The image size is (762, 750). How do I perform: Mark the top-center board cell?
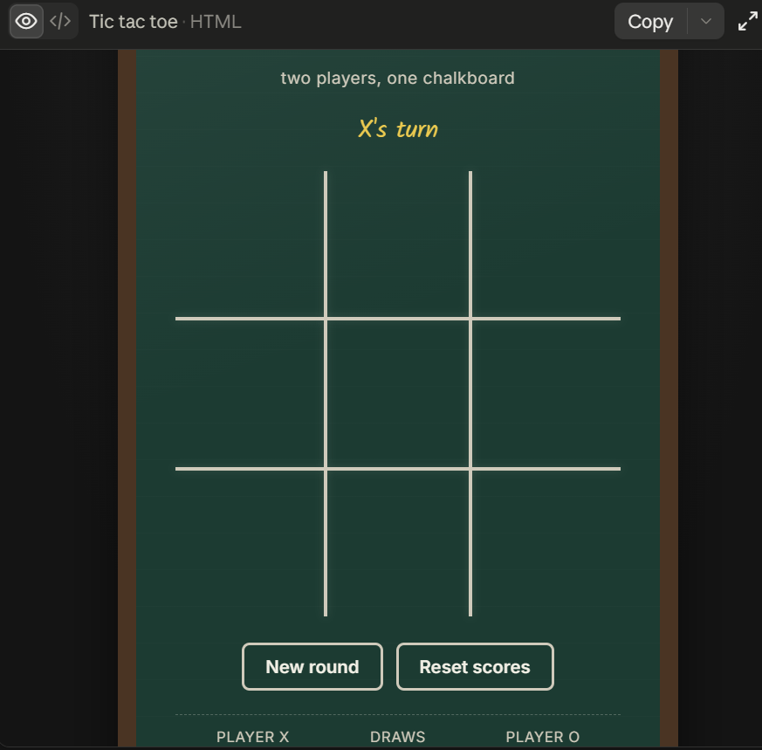pyautogui.click(x=398, y=244)
